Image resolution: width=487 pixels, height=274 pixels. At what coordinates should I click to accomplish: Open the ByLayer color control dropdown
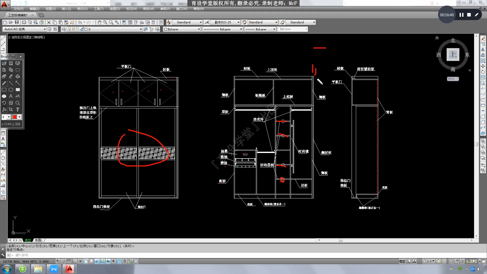pos(182,29)
